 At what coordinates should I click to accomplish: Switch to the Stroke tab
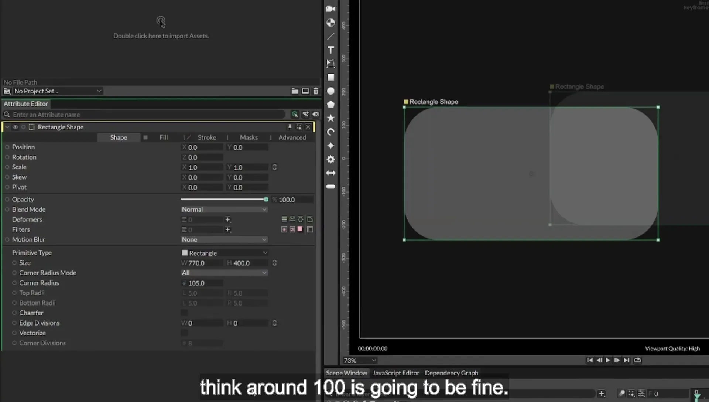207,137
